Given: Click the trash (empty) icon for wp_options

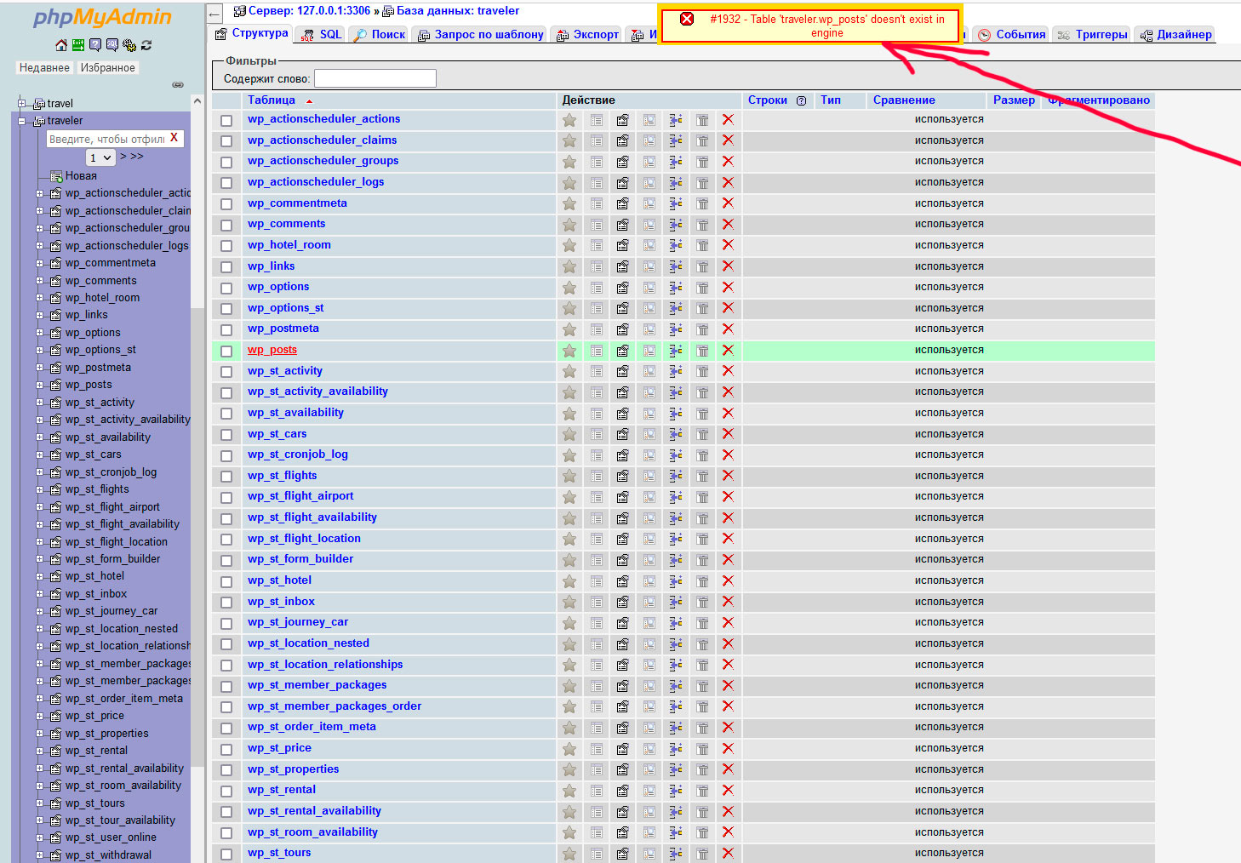Looking at the screenshot, I should point(702,288).
